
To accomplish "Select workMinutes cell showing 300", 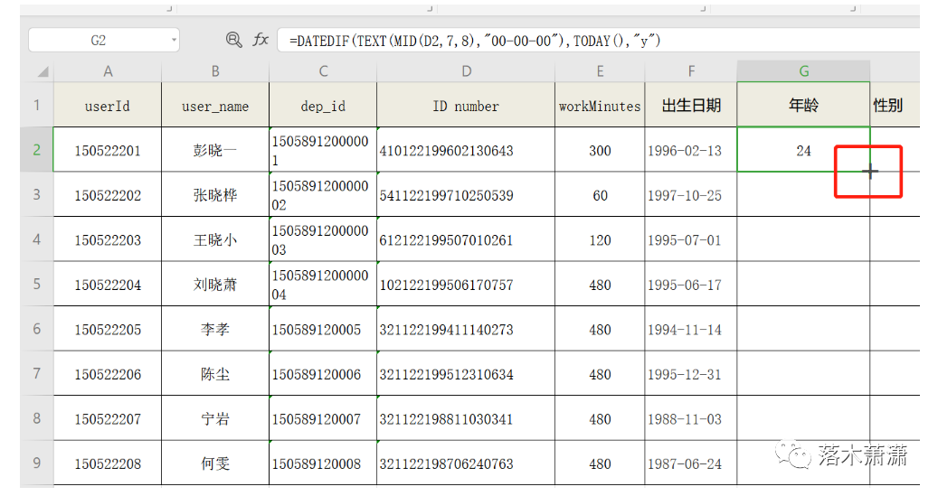I will 600,150.
